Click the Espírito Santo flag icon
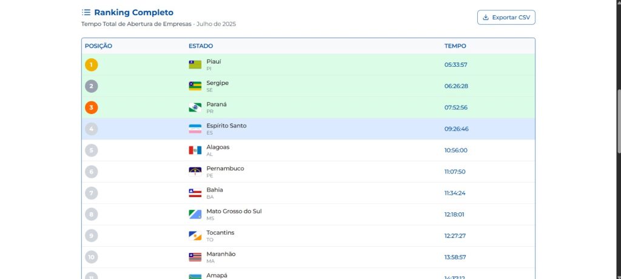Screen dimensions: 621x279 pyautogui.click(x=195, y=129)
